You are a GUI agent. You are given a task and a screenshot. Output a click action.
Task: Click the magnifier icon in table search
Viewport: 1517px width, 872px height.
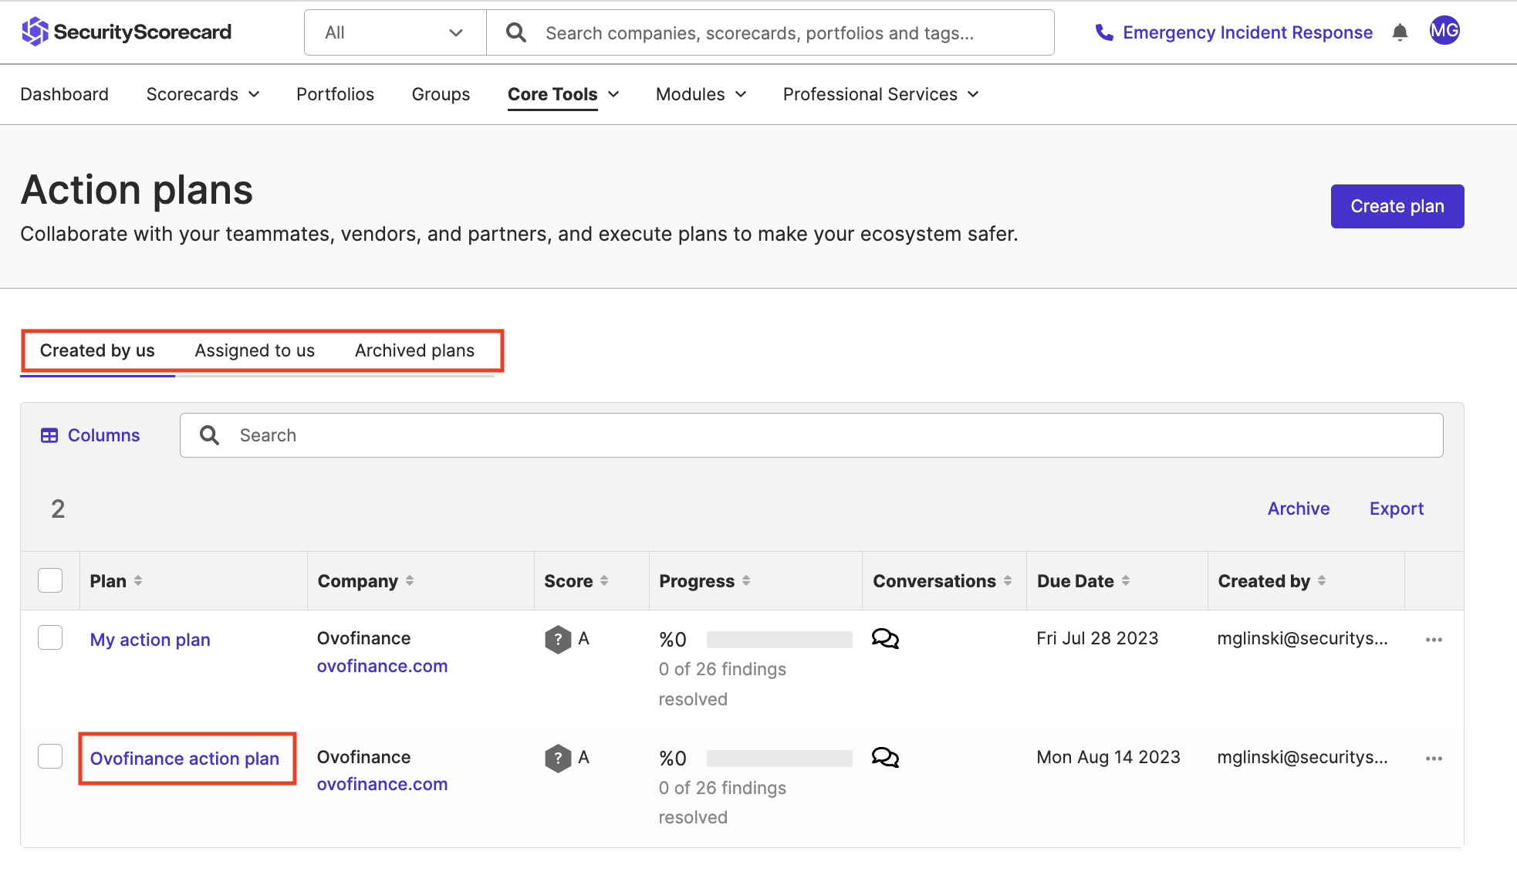[x=209, y=435]
